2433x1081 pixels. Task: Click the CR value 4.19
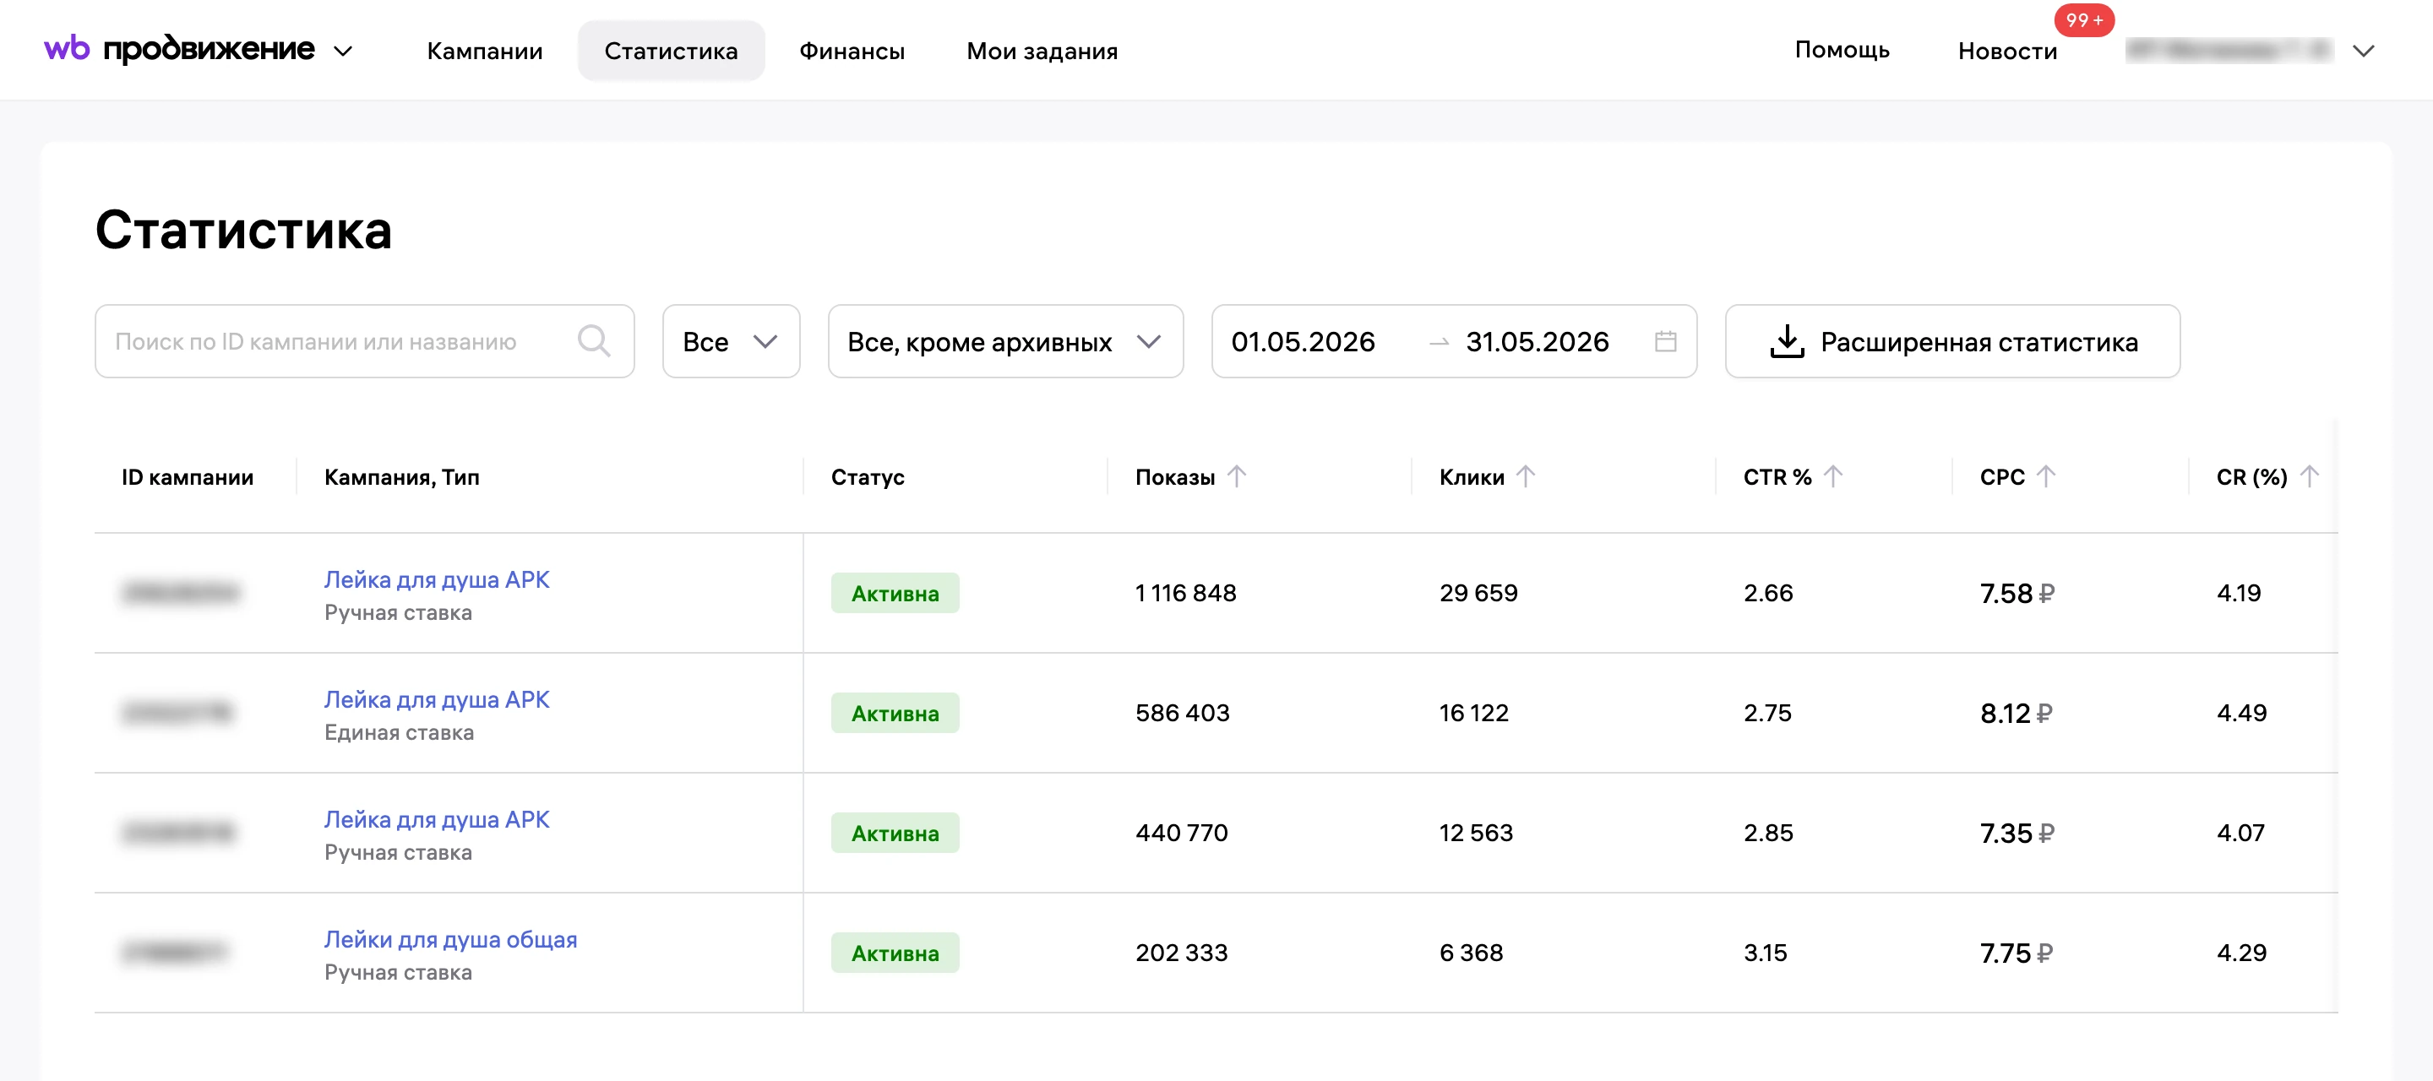click(x=2239, y=593)
